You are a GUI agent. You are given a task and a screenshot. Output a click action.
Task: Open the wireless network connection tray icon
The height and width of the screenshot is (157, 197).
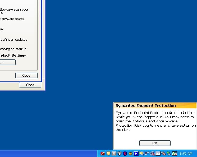[x=147, y=154]
